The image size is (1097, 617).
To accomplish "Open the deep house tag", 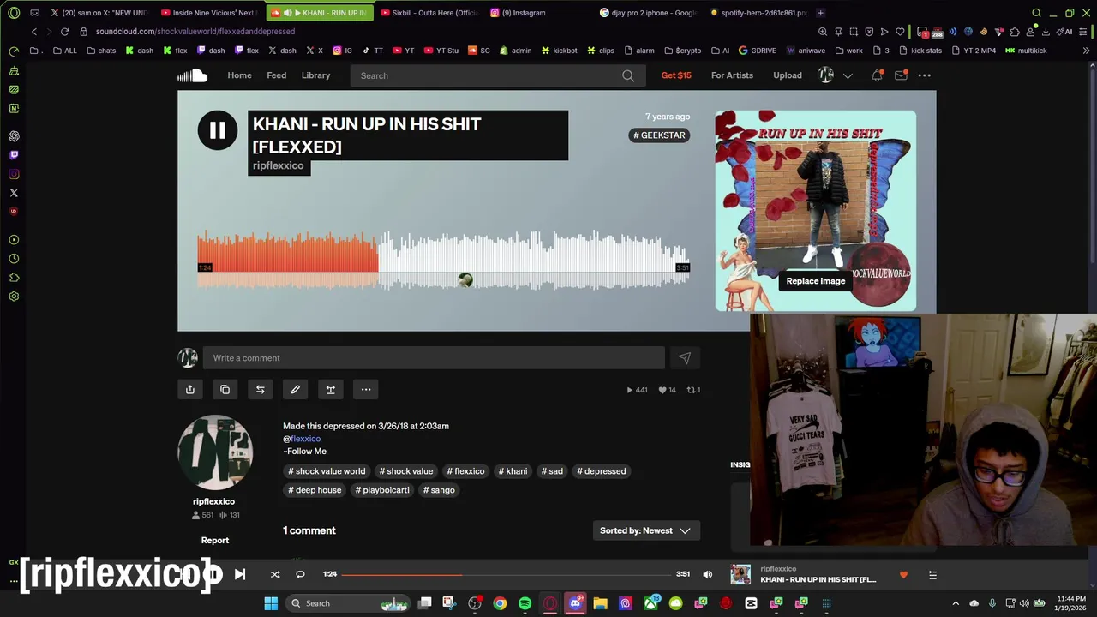I will pyautogui.click(x=315, y=490).
